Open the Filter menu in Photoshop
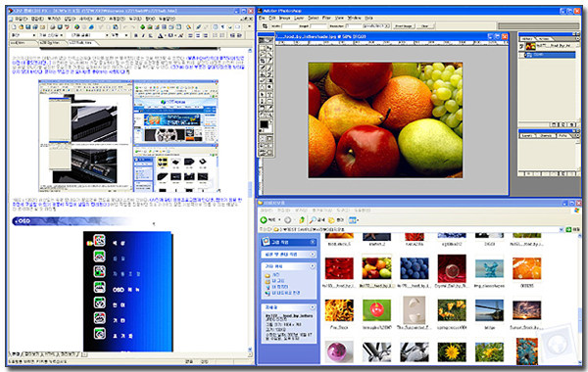 (326, 18)
